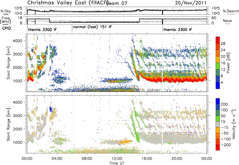Click the gray velocity band near 20:00

point(177,138)
